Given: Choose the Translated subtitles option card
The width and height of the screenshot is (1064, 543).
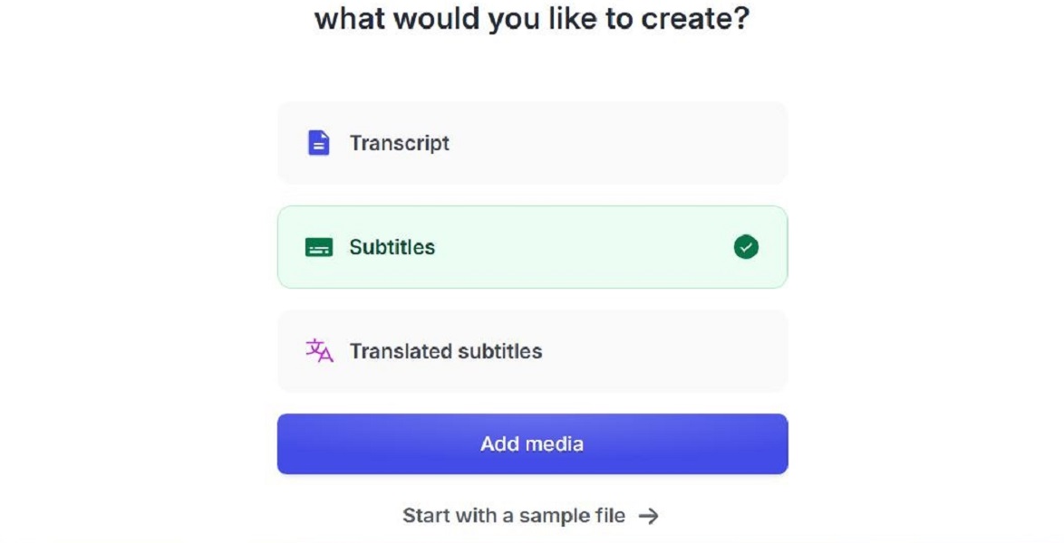Looking at the screenshot, I should click(x=532, y=351).
